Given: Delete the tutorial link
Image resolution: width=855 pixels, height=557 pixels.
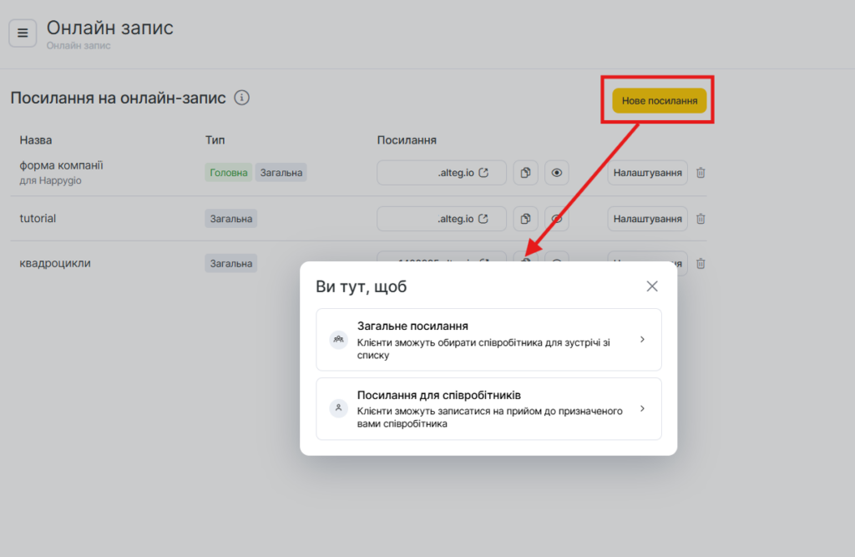Looking at the screenshot, I should (701, 219).
